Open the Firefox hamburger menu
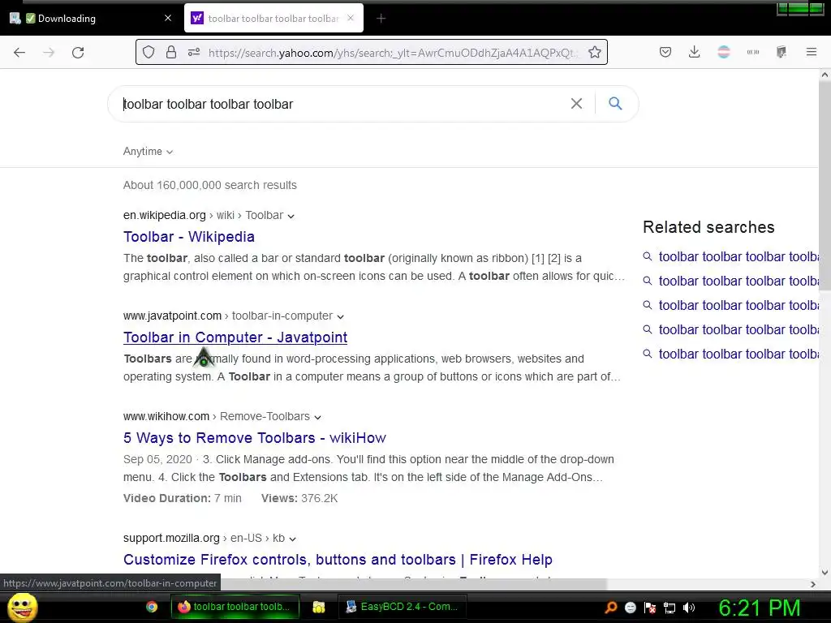Viewport: 831px width, 623px height. point(812,52)
